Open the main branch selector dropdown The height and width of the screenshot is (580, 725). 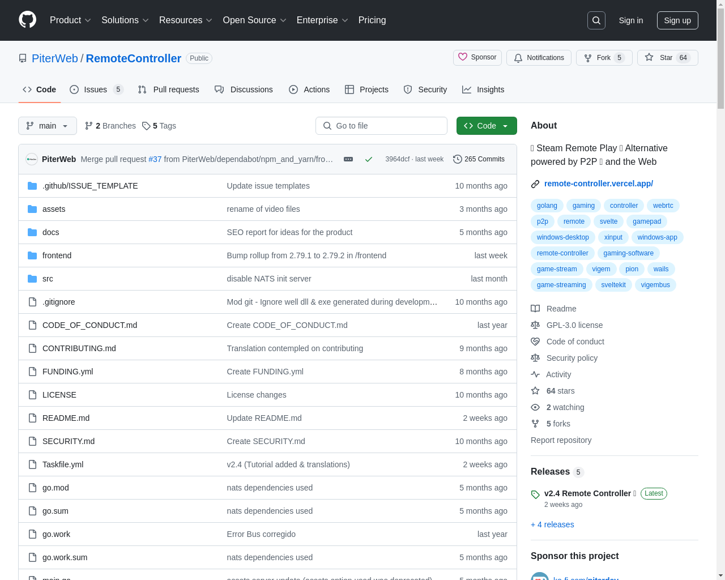click(48, 126)
